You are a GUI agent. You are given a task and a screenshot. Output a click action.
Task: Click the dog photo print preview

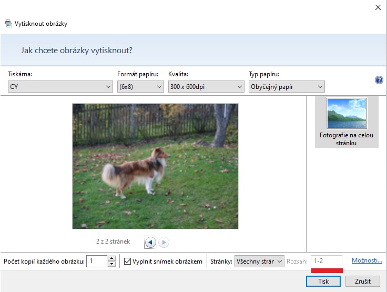click(x=155, y=166)
